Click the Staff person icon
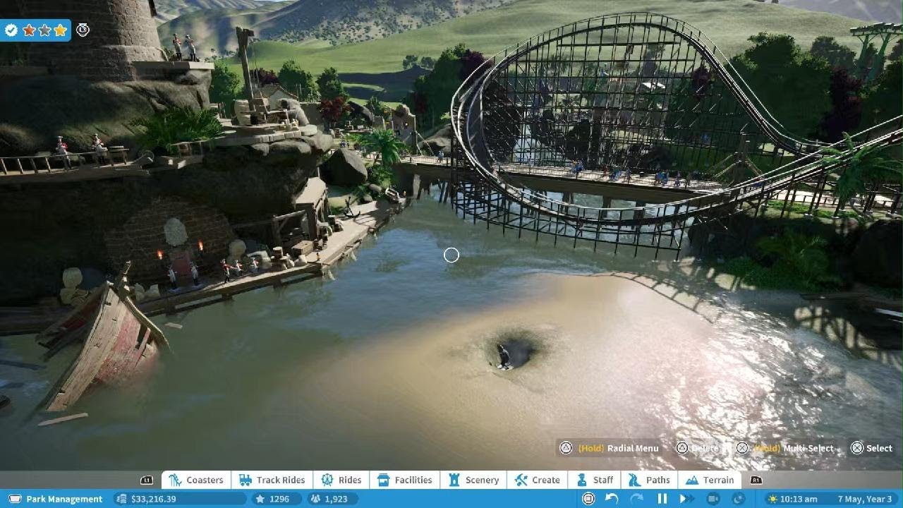903x508 pixels. pos(582,480)
